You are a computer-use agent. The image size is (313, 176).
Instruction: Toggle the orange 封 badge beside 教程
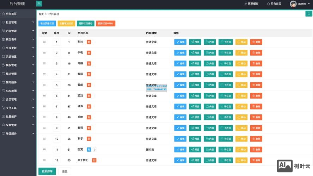click(89, 128)
